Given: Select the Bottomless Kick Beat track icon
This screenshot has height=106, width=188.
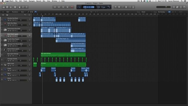Looking at the screenshot, I should (x=5, y=30).
